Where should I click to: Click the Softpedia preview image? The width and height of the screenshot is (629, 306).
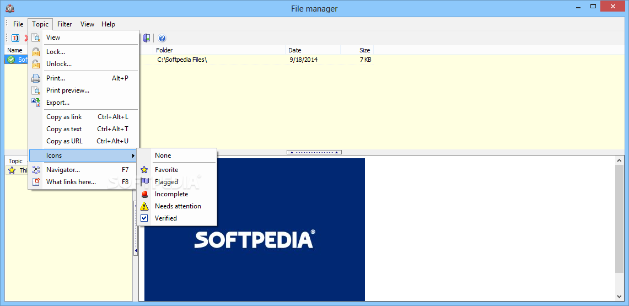(x=255, y=229)
